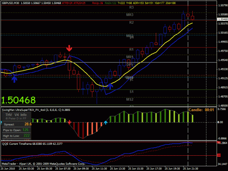Select the SwingMan UltraSuperTRIX indicator label
This screenshot has width=228, height=171.
36,110
